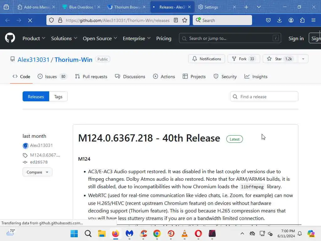
Task: Focus GitHub Search or jump to field
Action: 230,38
